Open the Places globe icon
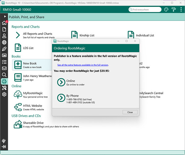Screen dimensions: 185x155 [4, 42]
